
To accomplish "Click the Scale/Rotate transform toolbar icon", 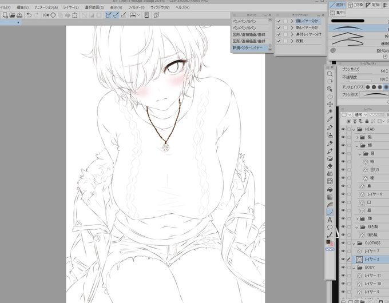I will [x=75, y=15].
